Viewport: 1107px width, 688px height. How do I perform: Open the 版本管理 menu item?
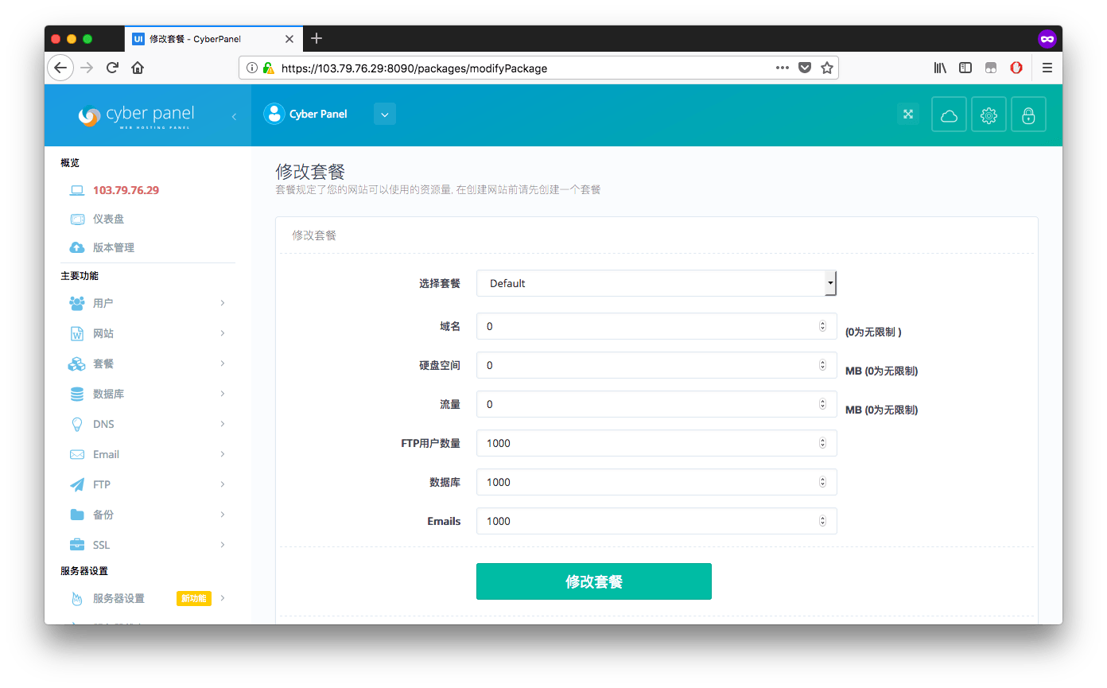113,247
